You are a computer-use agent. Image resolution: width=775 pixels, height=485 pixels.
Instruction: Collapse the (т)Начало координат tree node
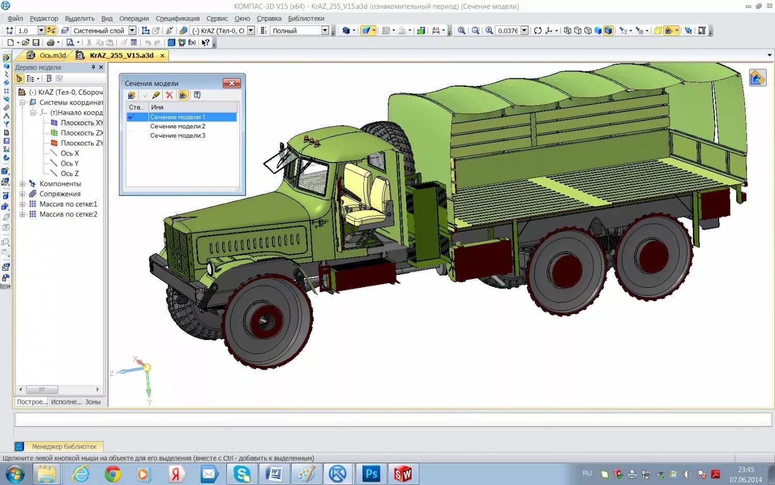(x=33, y=112)
